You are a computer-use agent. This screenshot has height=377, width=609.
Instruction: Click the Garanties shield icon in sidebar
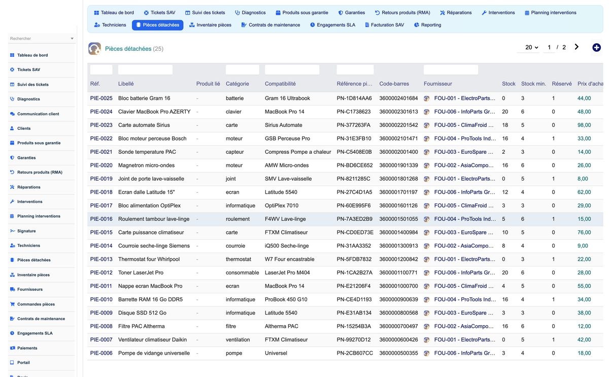click(x=12, y=158)
